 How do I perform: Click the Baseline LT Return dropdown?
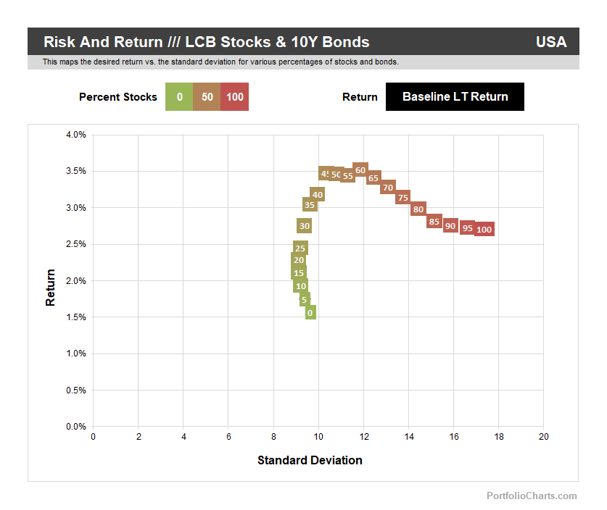[x=455, y=96]
